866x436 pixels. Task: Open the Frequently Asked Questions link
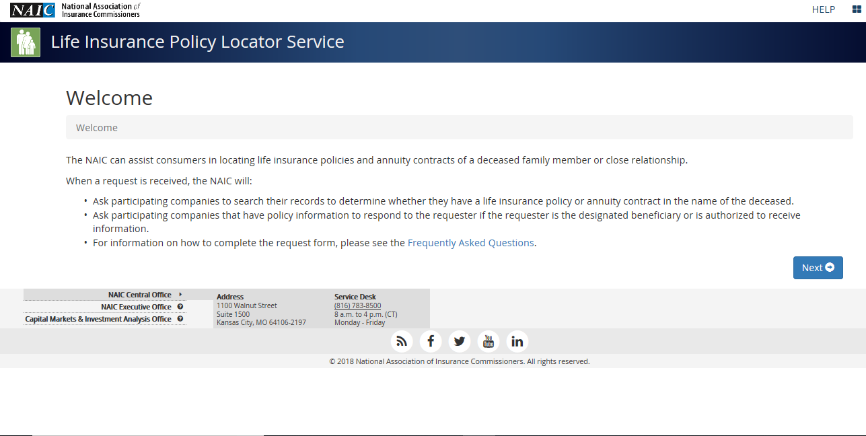(x=470, y=242)
